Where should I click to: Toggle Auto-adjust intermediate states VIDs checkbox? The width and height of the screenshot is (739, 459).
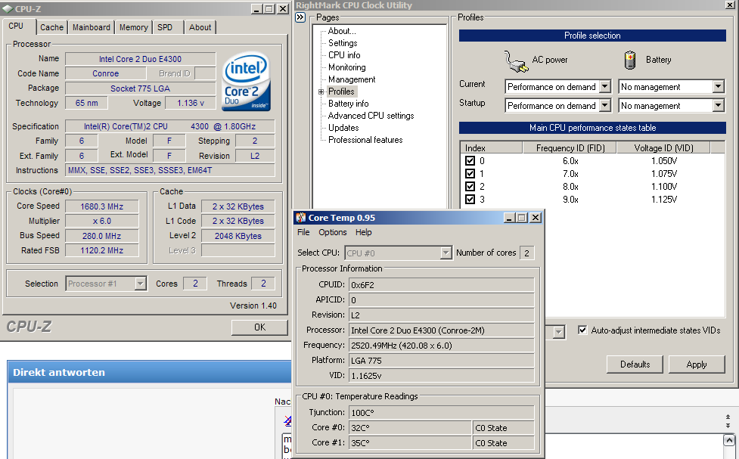pos(582,330)
